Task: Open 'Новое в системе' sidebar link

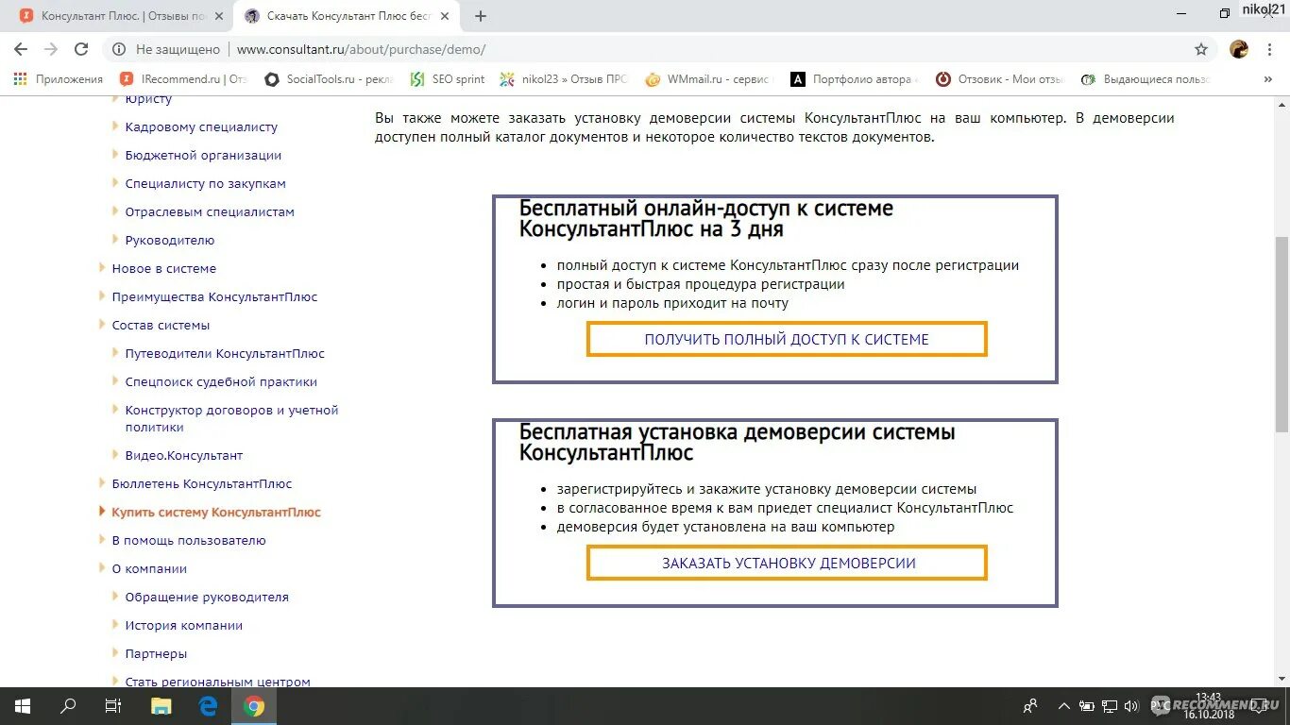Action: pyautogui.click(x=164, y=268)
